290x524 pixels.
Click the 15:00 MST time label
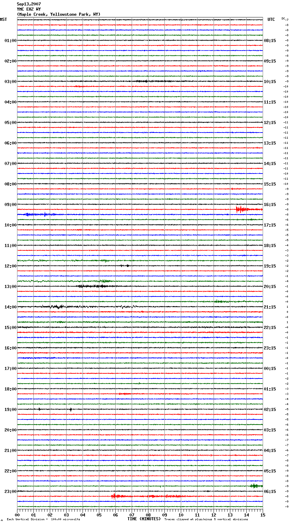11,328
